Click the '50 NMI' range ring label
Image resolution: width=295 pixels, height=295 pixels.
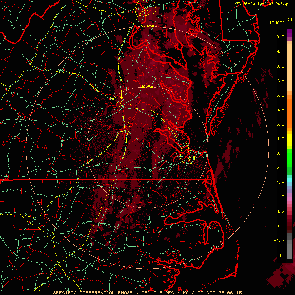point(147,87)
